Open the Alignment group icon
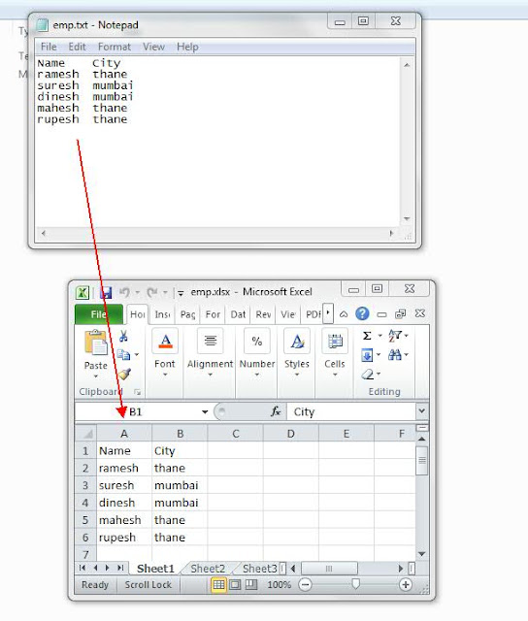This screenshot has width=528, height=621. pos(210,341)
